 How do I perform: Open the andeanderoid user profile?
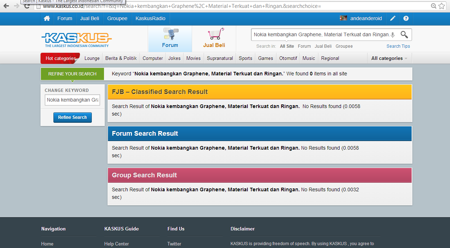pos(366,18)
